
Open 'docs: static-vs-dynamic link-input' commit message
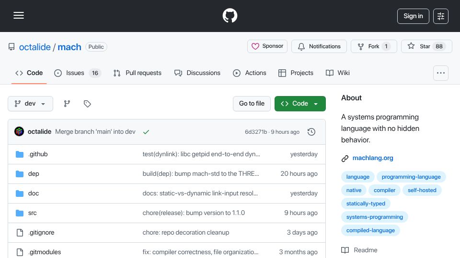[x=200, y=193]
